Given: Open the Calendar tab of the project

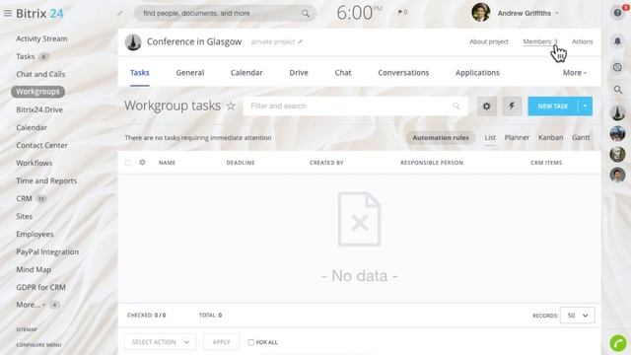Looking at the screenshot, I should tap(246, 73).
